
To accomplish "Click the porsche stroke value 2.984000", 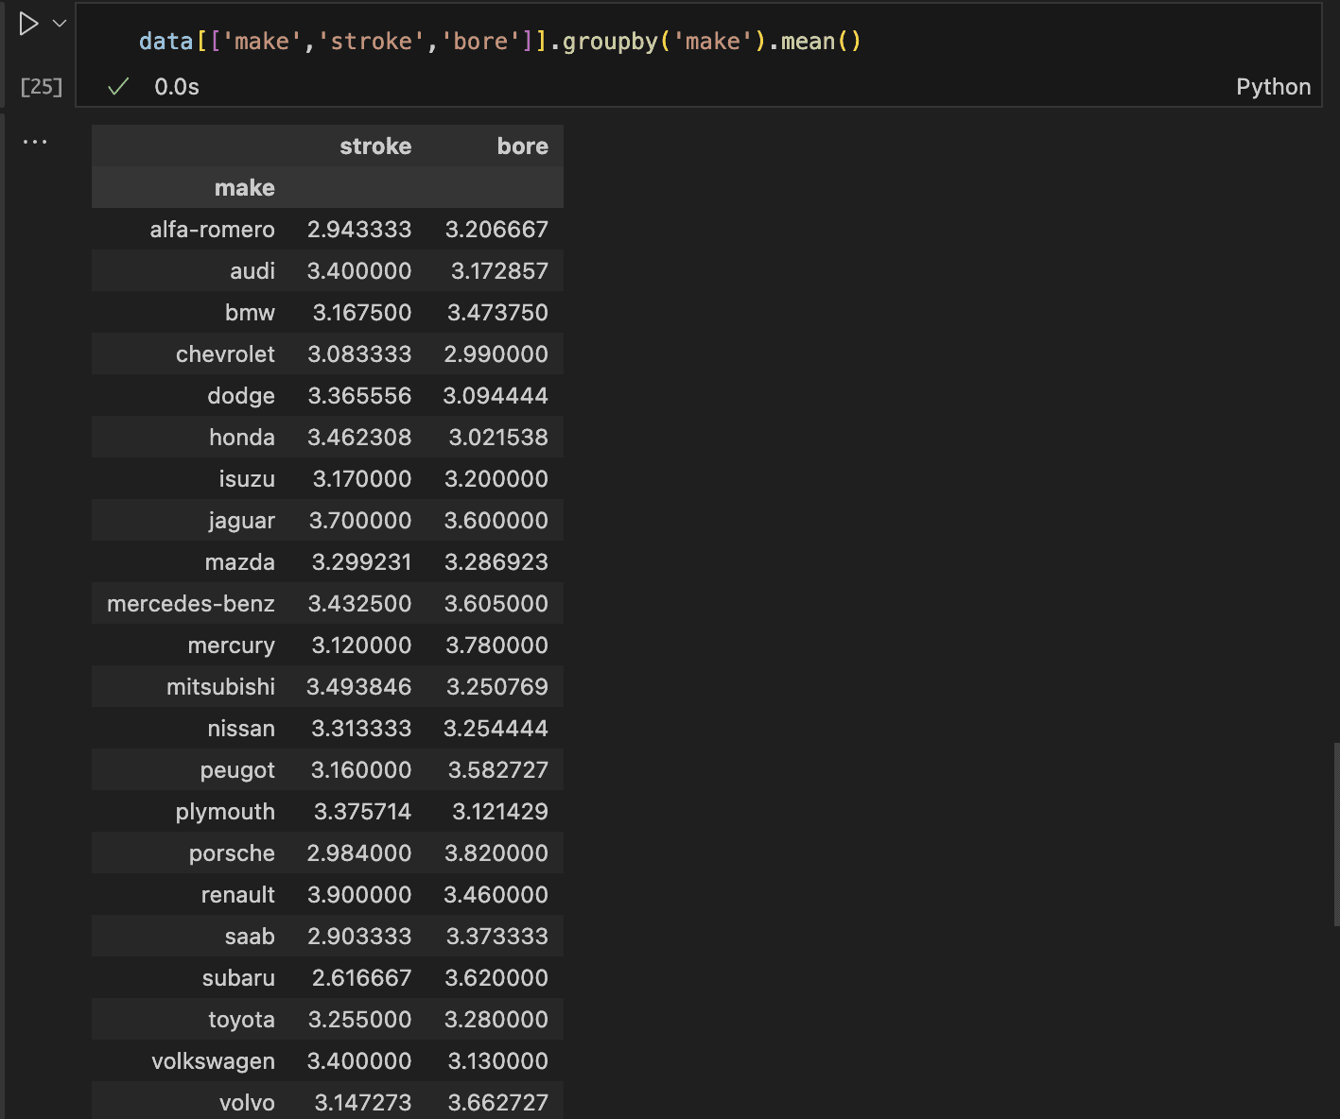I will click(x=358, y=852).
